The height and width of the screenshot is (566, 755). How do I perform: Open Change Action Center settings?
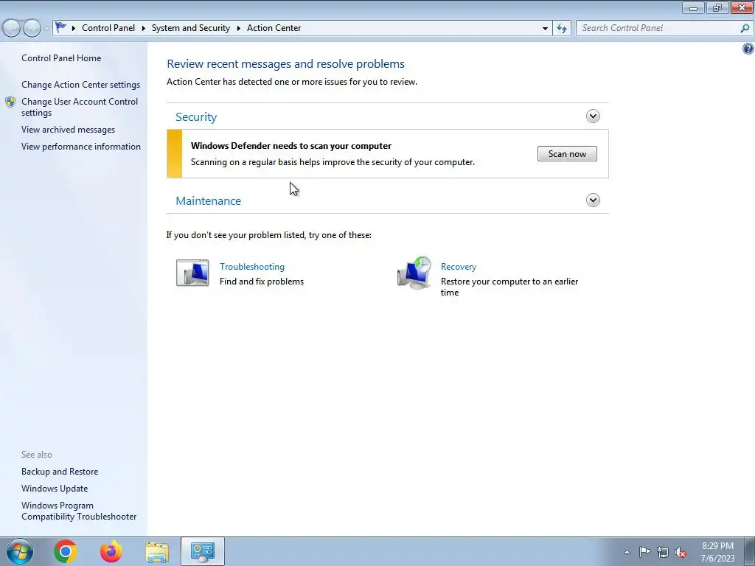pyautogui.click(x=80, y=85)
